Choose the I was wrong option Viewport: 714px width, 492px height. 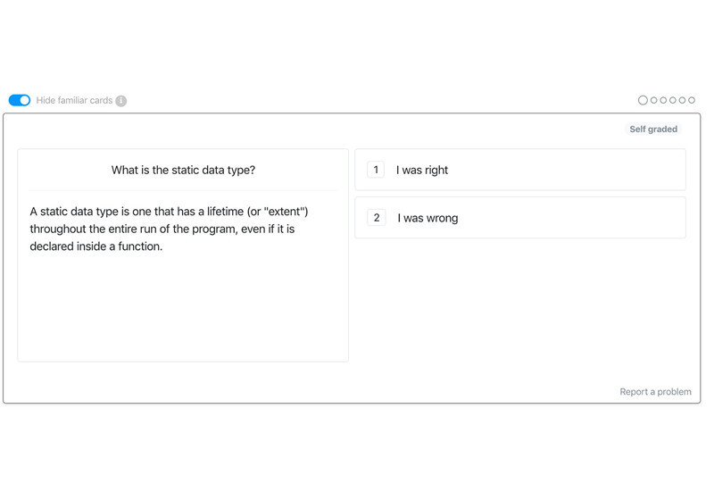click(x=520, y=218)
